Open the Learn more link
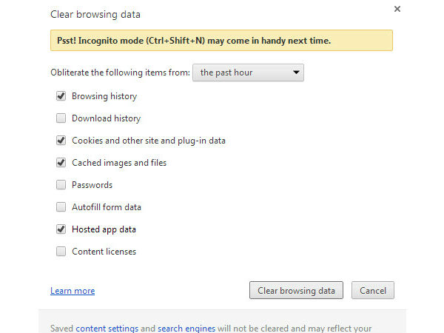 (73, 291)
